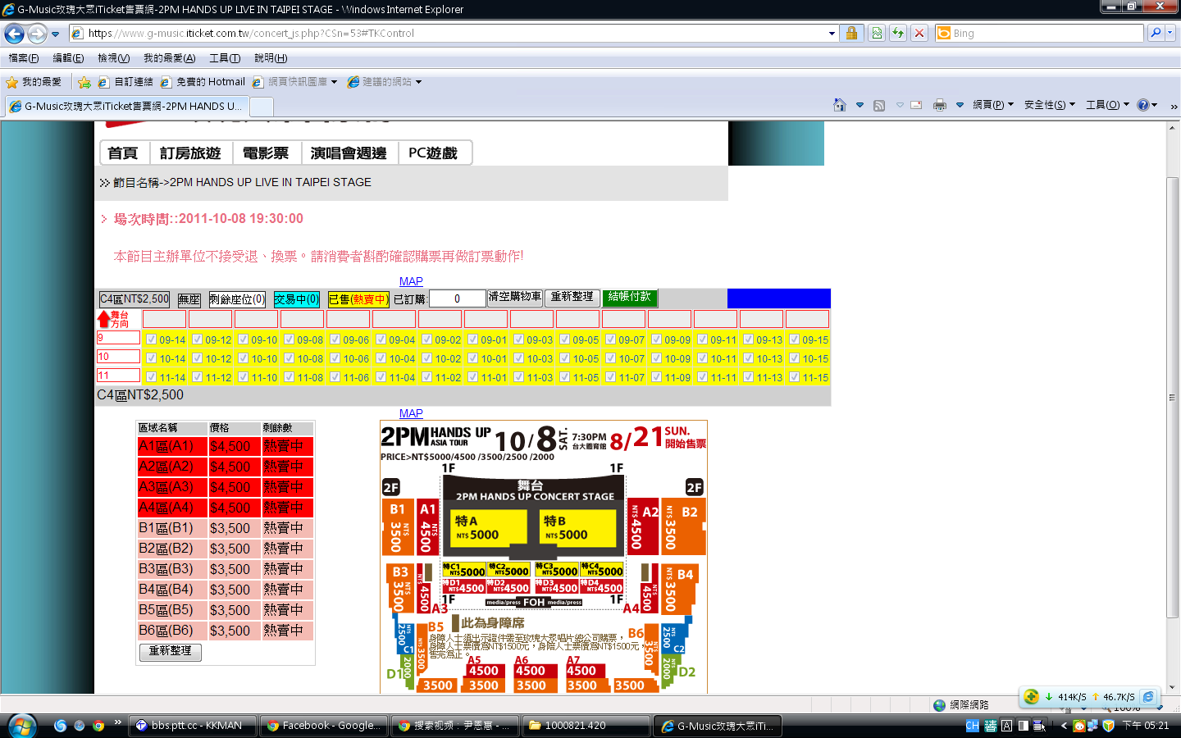Open the Windows Start orb
Image resolution: width=1181 pixels, height=738 pixels.
click(22, 726)
